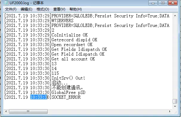
Task: Open the 帮助(H) menu
Action: tap(76, 9)
